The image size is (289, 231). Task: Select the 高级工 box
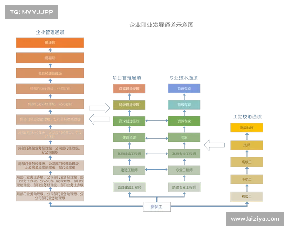(247, 162)
